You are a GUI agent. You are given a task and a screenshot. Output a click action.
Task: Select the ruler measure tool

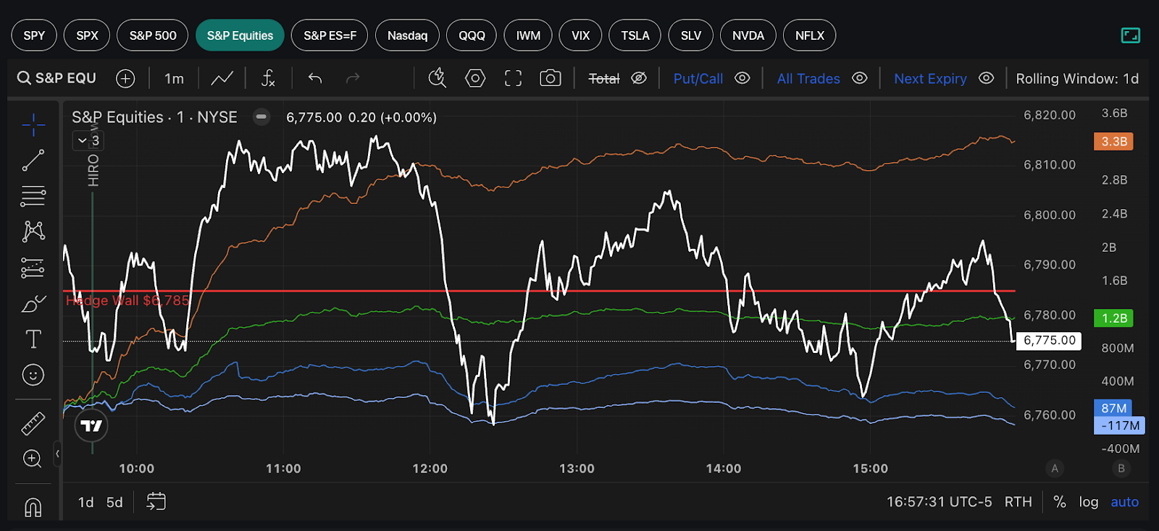click(33, 423)
